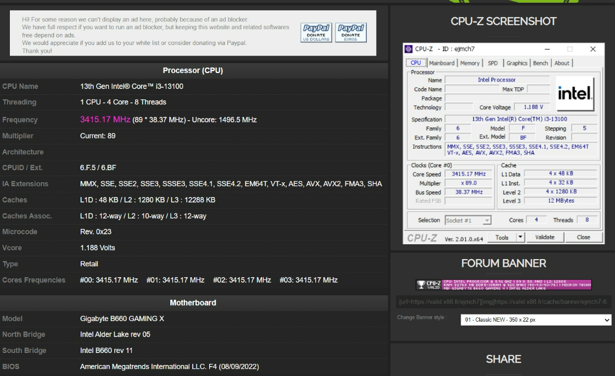Screen dimensions: 615x376
Task: Click the Close button in CPU-Z window
Action: coord(583,237)
